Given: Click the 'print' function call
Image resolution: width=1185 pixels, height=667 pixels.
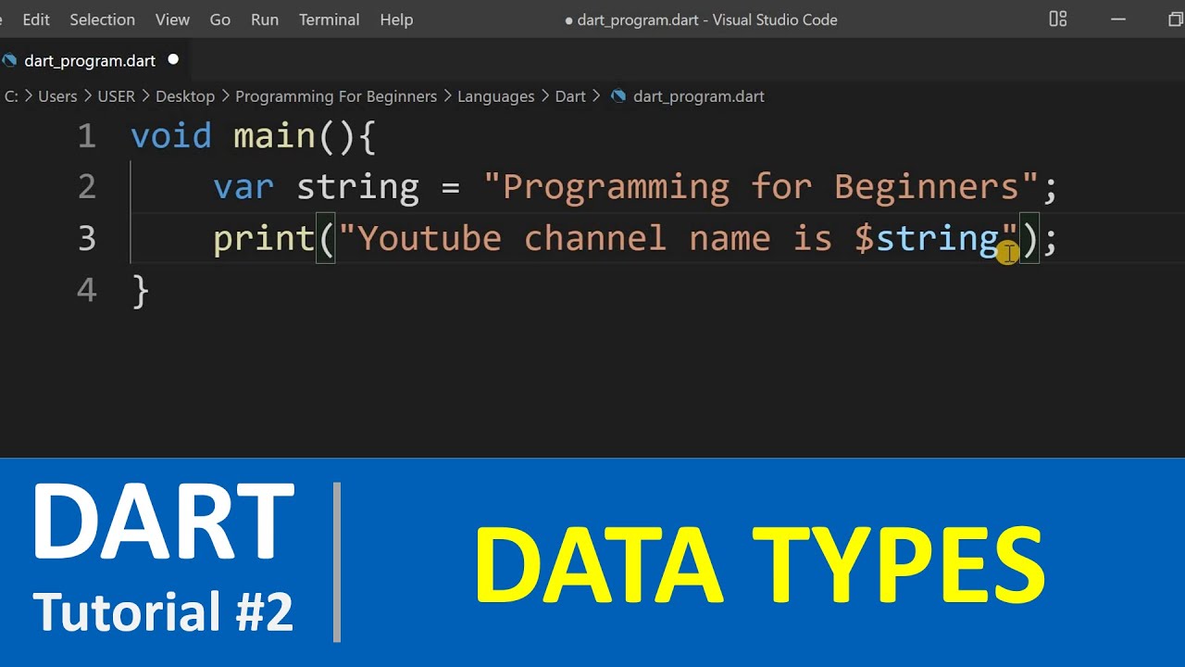Looking at the screenshot, I should coord(265,239).
